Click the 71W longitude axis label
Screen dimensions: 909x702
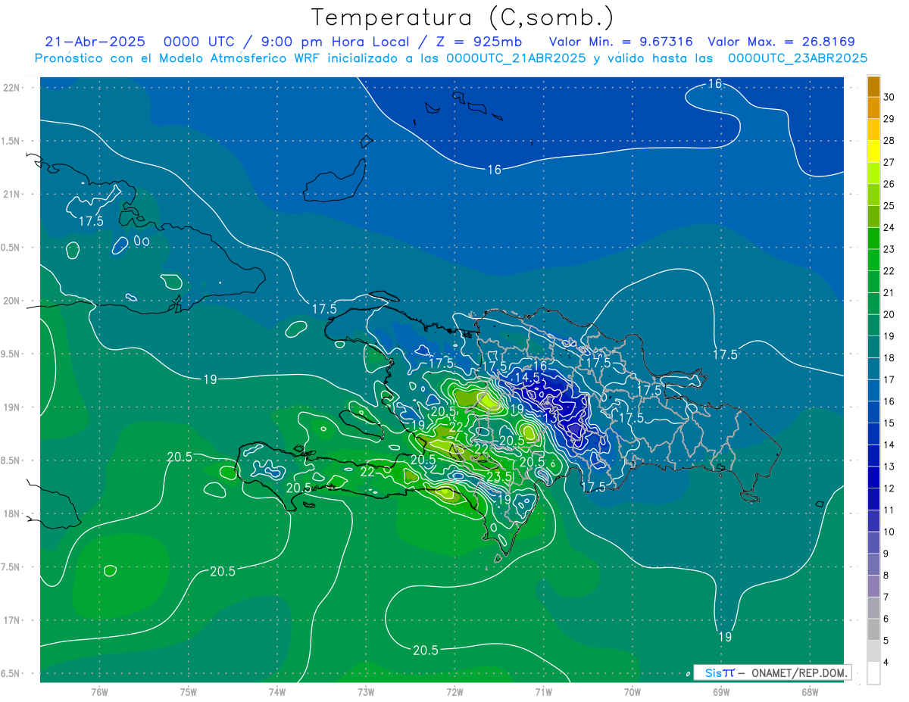pyautogui.click(x=543, y=691)
